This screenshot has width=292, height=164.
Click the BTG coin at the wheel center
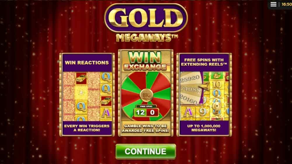[x=146, y=95]
